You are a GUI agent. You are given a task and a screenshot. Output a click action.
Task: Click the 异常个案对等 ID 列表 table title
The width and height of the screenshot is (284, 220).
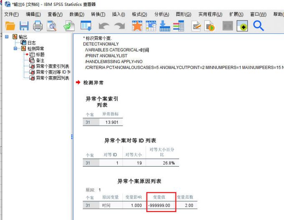[130, 141]
